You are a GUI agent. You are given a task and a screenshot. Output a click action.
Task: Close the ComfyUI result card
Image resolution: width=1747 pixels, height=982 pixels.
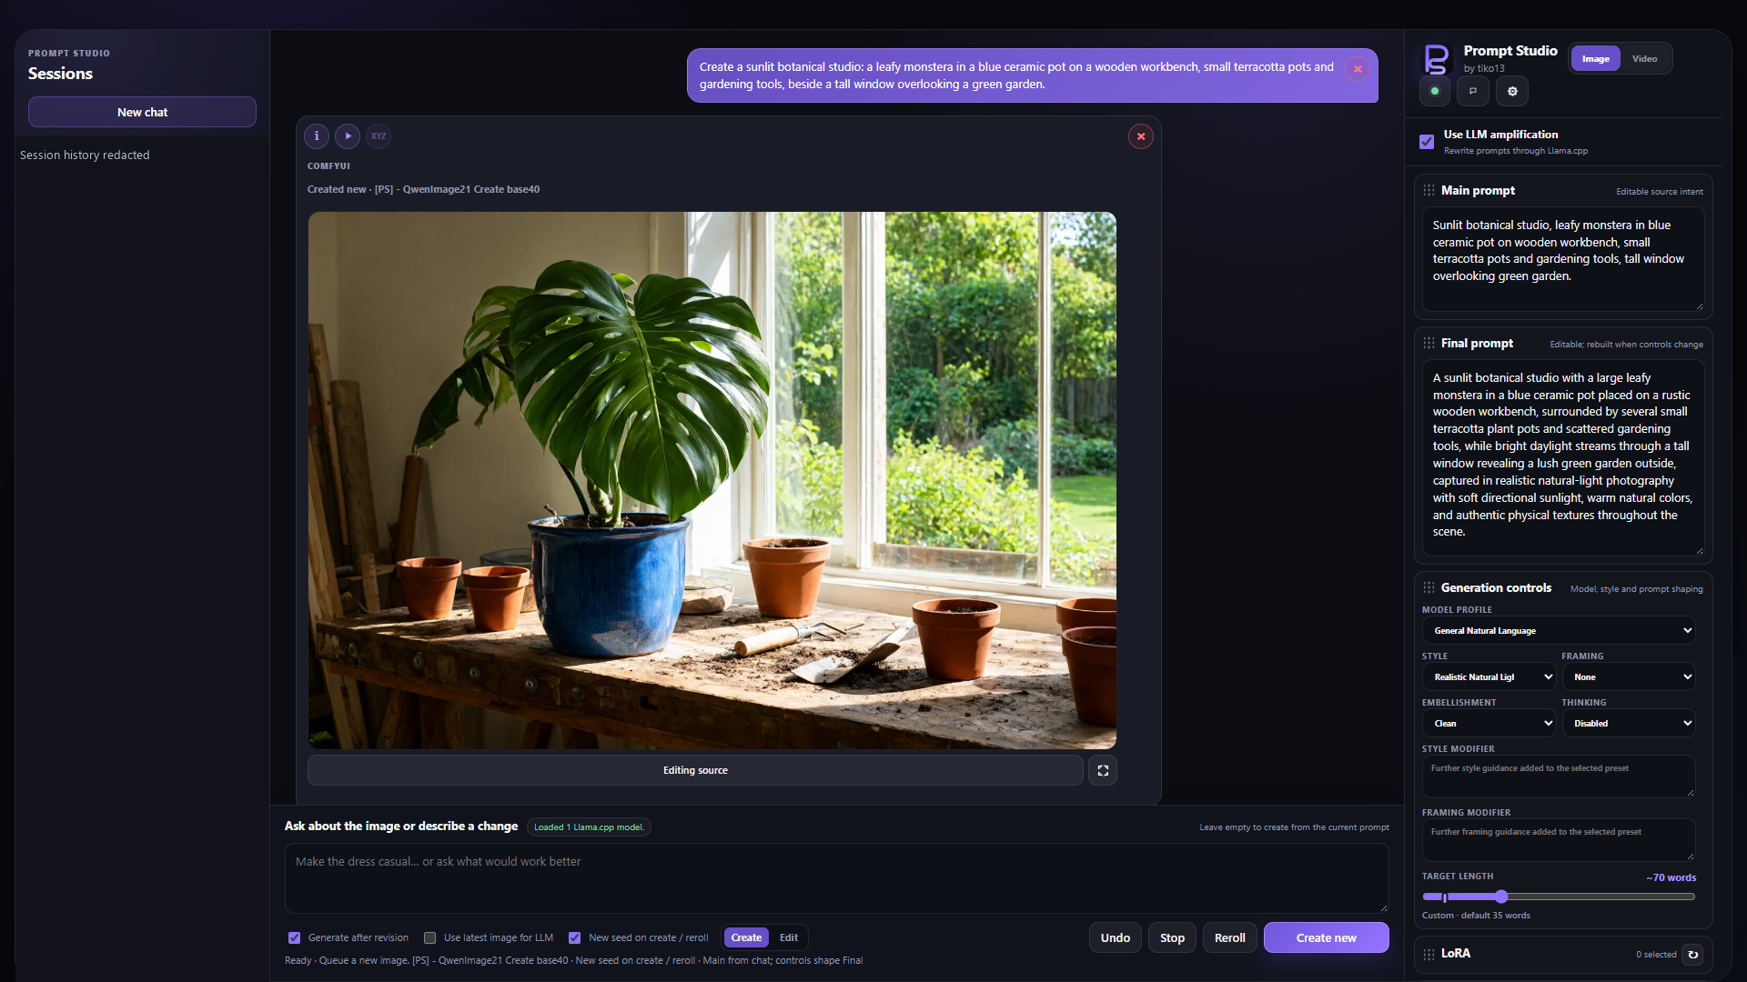pyautogui.click(x=1141, y=136)
